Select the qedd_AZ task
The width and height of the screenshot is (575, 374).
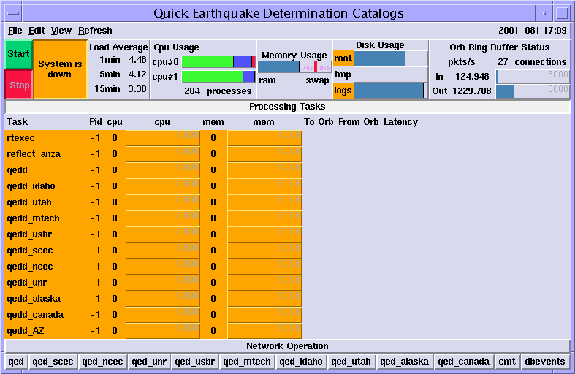(26, 331)
